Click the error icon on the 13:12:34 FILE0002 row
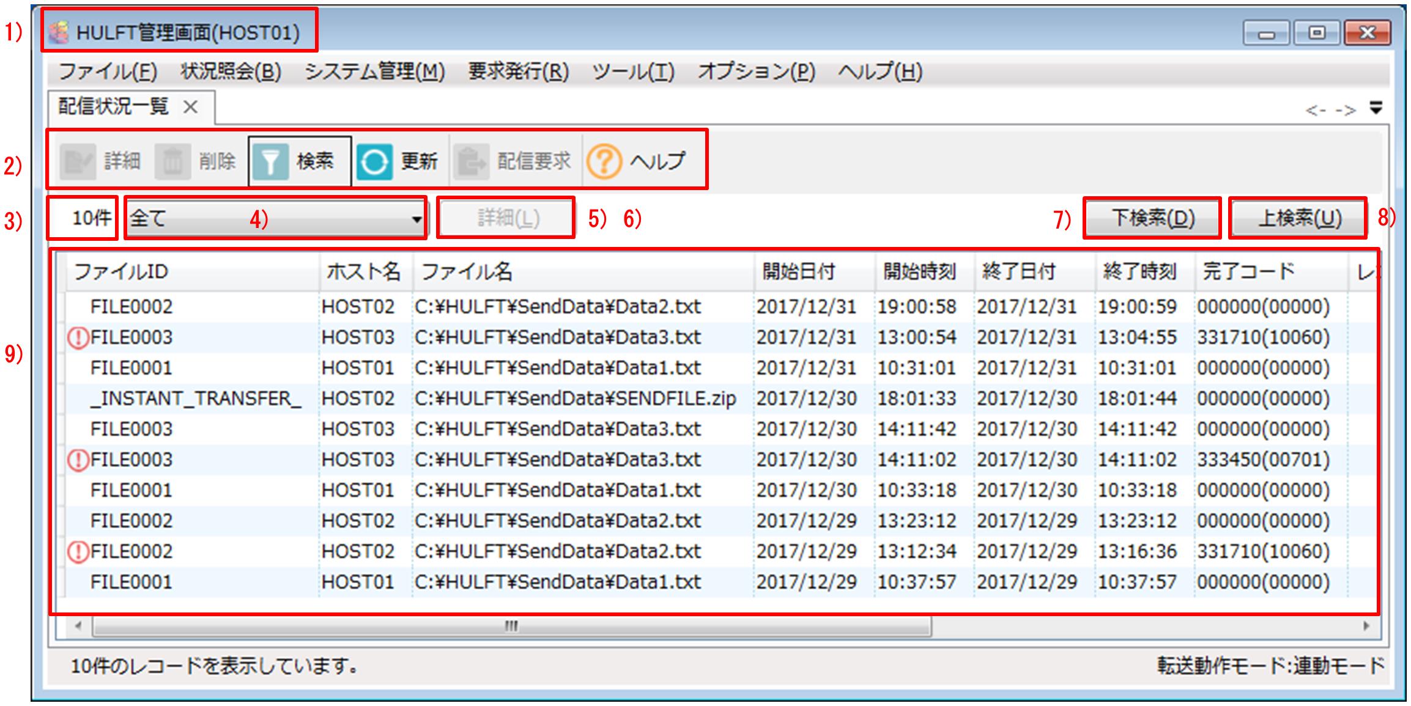Screen dimensions: 1411x706 coord(78,551)
